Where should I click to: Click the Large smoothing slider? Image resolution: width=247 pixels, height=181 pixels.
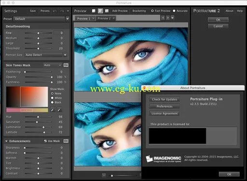(38, 43)
